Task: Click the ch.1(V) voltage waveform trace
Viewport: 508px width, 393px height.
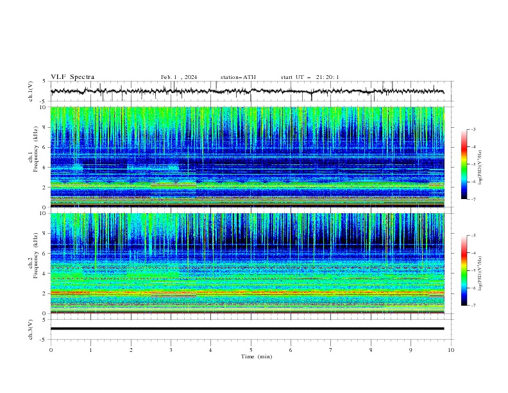Action: click(247, 91)
